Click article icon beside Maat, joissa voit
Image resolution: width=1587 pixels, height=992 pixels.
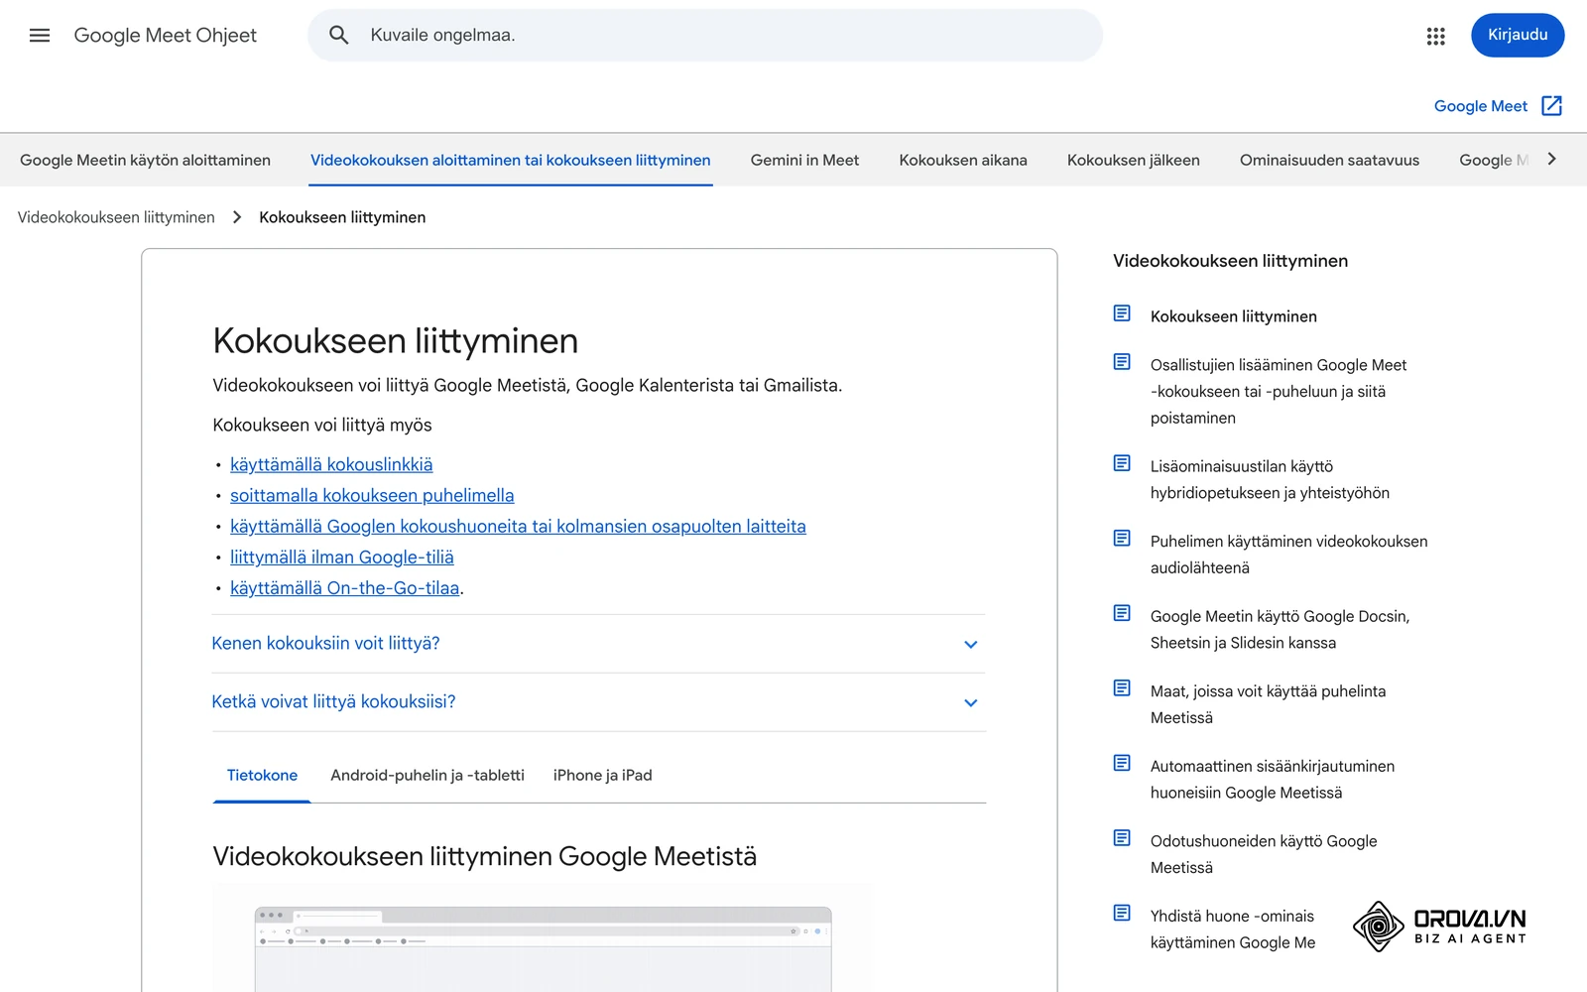tap(1122, 688)
